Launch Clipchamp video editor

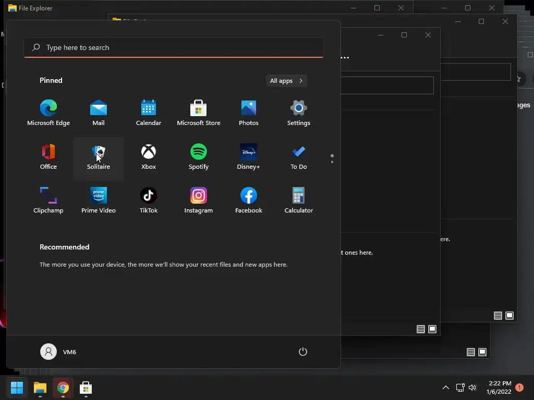pyautogui.click(x=48, y=201)
